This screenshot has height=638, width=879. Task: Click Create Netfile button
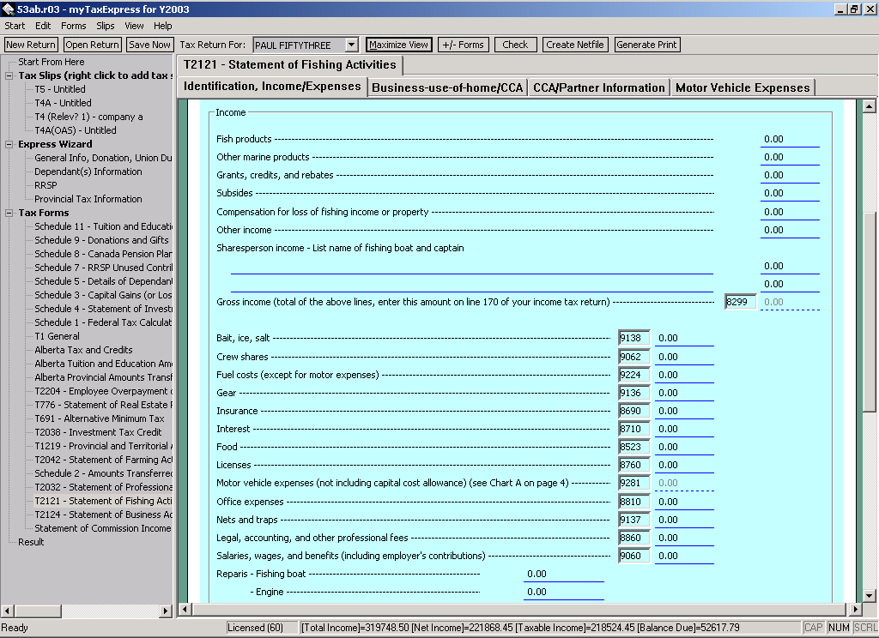574,45
